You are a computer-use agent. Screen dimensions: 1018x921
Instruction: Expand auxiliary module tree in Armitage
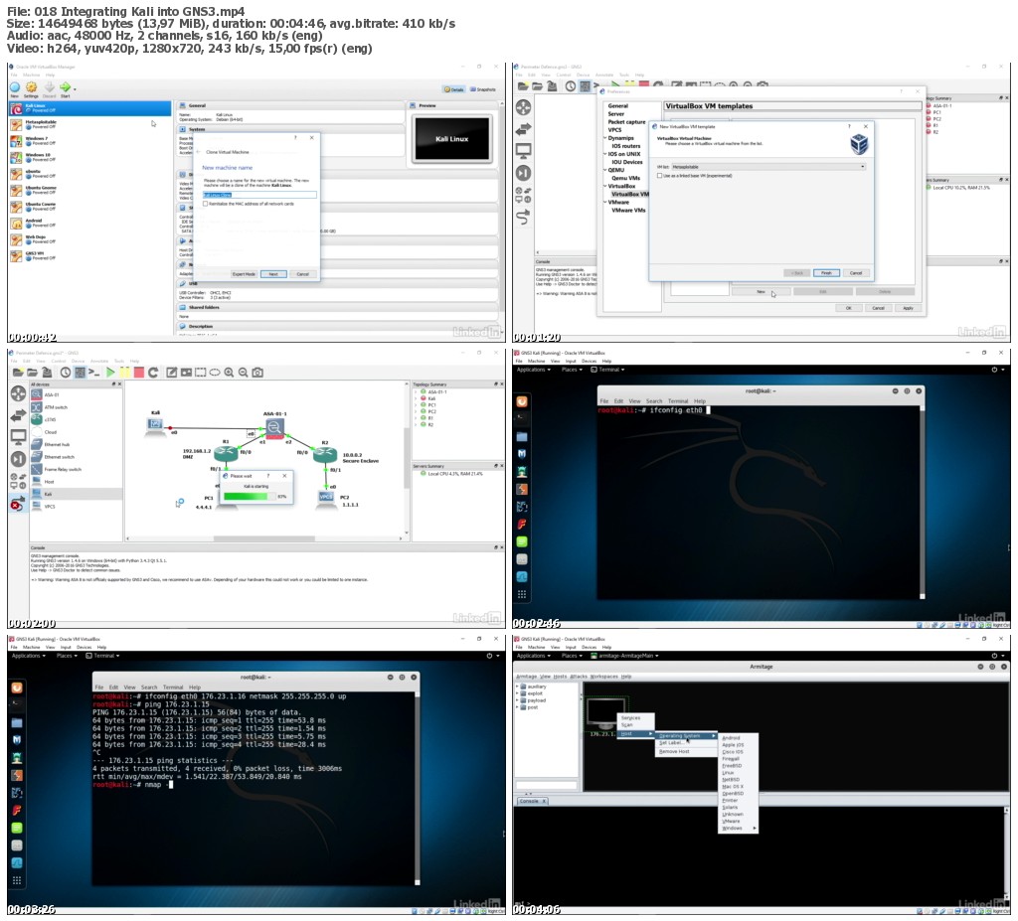pyautogui.click(x=517, y=687)
